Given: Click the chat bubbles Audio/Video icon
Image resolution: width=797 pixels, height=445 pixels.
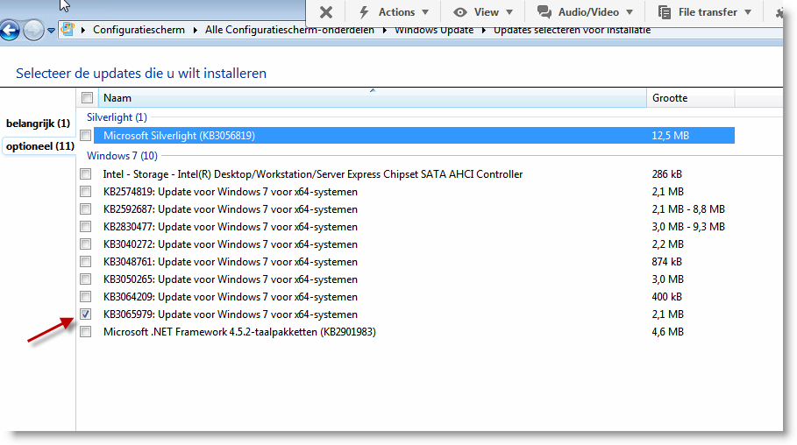Looking at the screenshot, I should [544, 12].
